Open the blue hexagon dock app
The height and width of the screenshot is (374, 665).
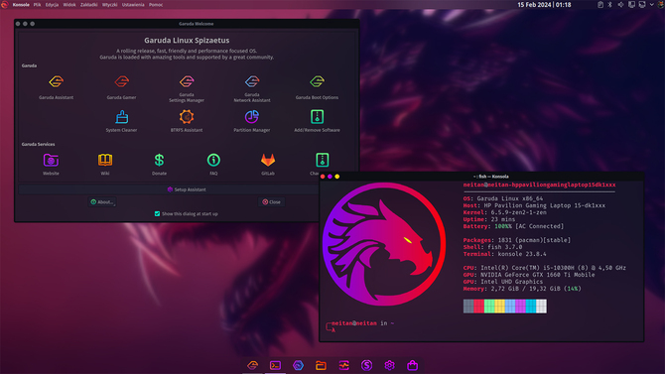pos(298,365)
